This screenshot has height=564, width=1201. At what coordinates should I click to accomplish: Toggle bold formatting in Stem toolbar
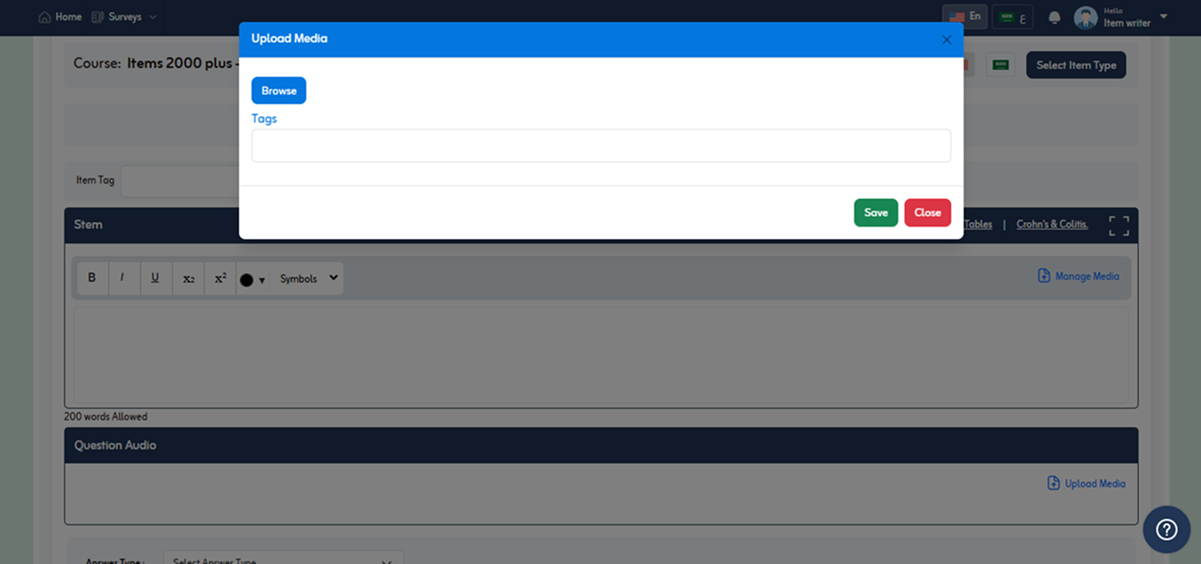coord(92,278)
